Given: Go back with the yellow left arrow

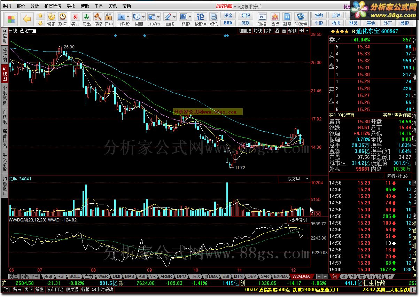Looking at the screenshot, I should tap(27, 18).
